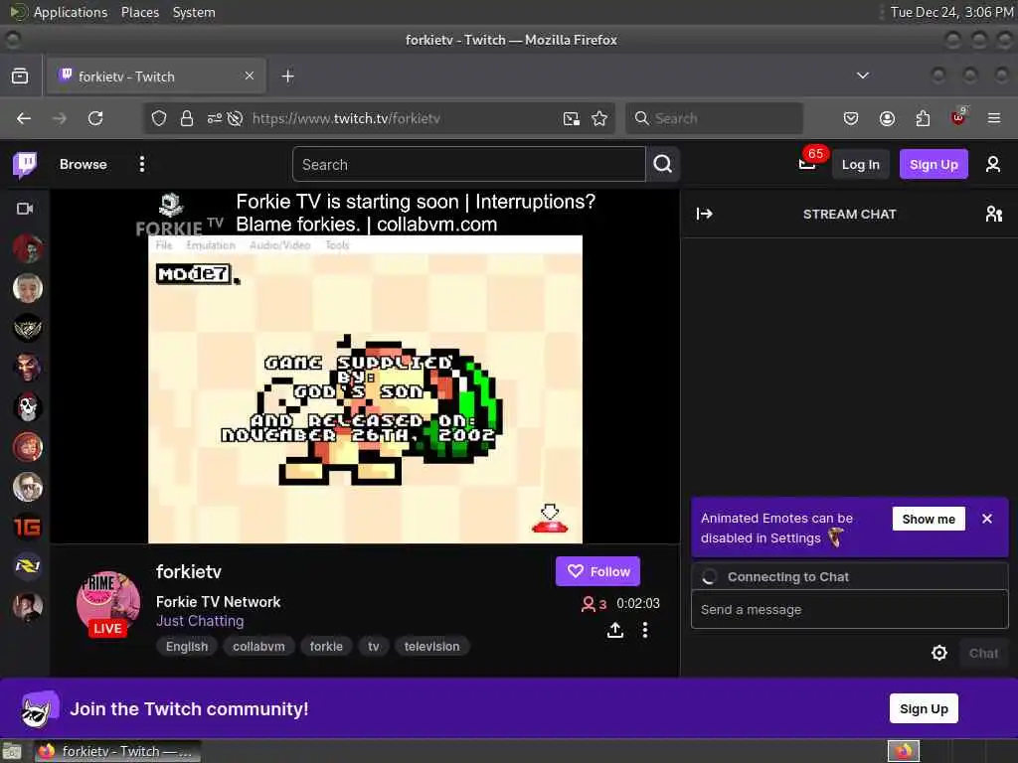This screenshot has width=1018, height=763.
Task: Click the tracking protection shield icon
Action: (159, 118)
